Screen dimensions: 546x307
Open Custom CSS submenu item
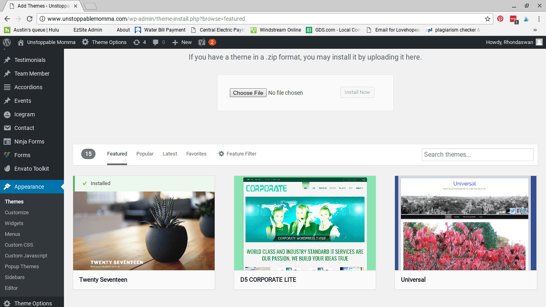19,245
